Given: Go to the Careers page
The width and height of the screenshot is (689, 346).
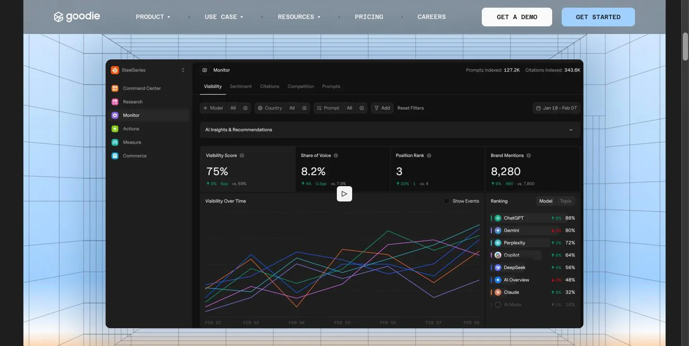Looking at the screenshot, I should (432, 17).
